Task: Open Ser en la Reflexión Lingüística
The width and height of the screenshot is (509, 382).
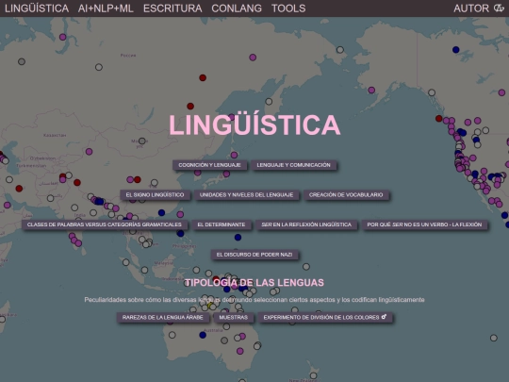Action: (x=306, y=224)
